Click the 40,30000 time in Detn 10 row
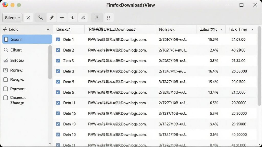This screenshot has height=147, width=262. pyautogui.click(x=239, y=134)
